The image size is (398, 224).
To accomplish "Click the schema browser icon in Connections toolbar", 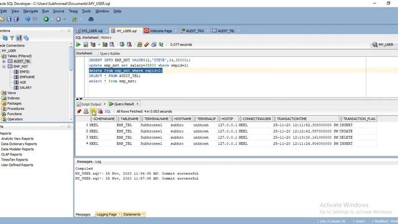I will coord(19,38).
